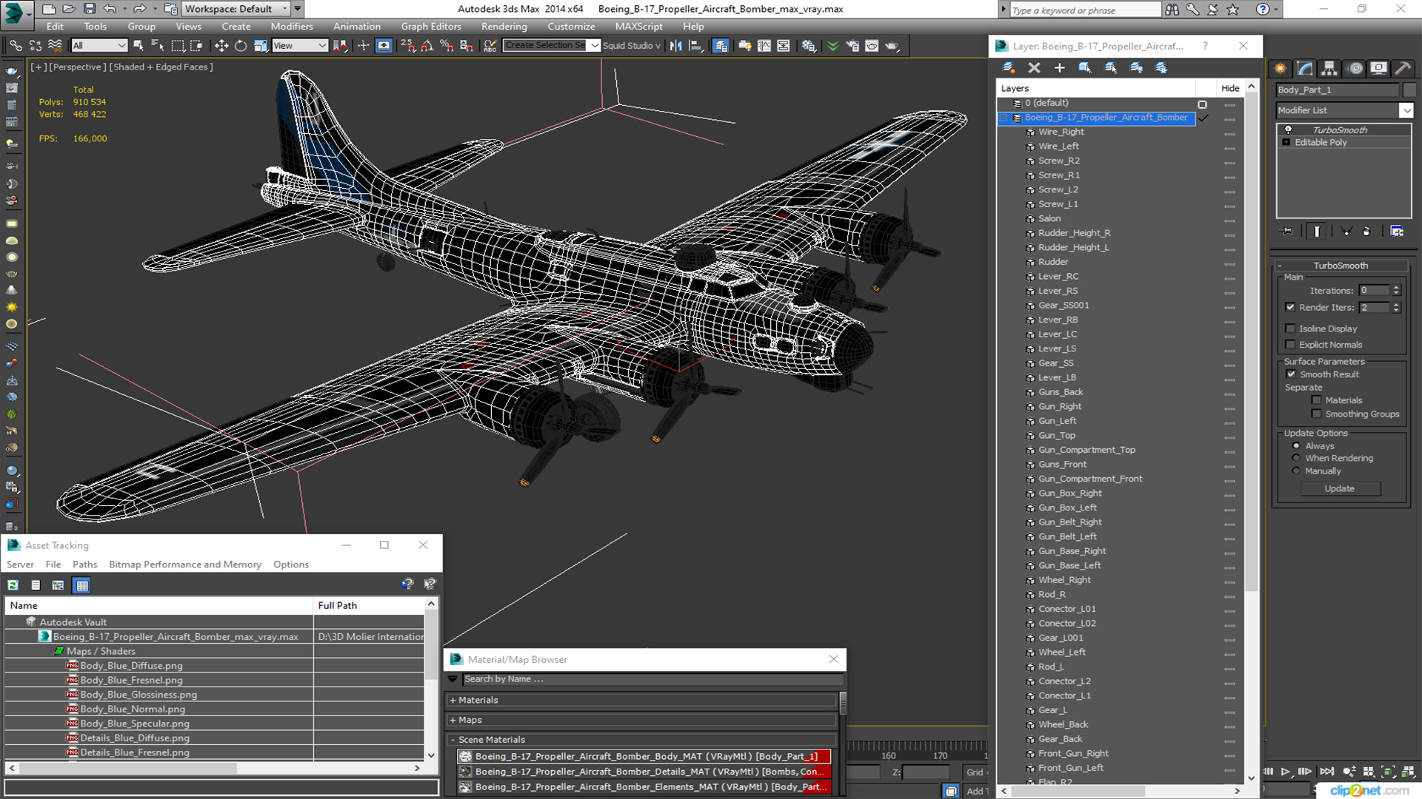
Task: Click Configure Modifier Sets icon
Action: (1397, 232)
